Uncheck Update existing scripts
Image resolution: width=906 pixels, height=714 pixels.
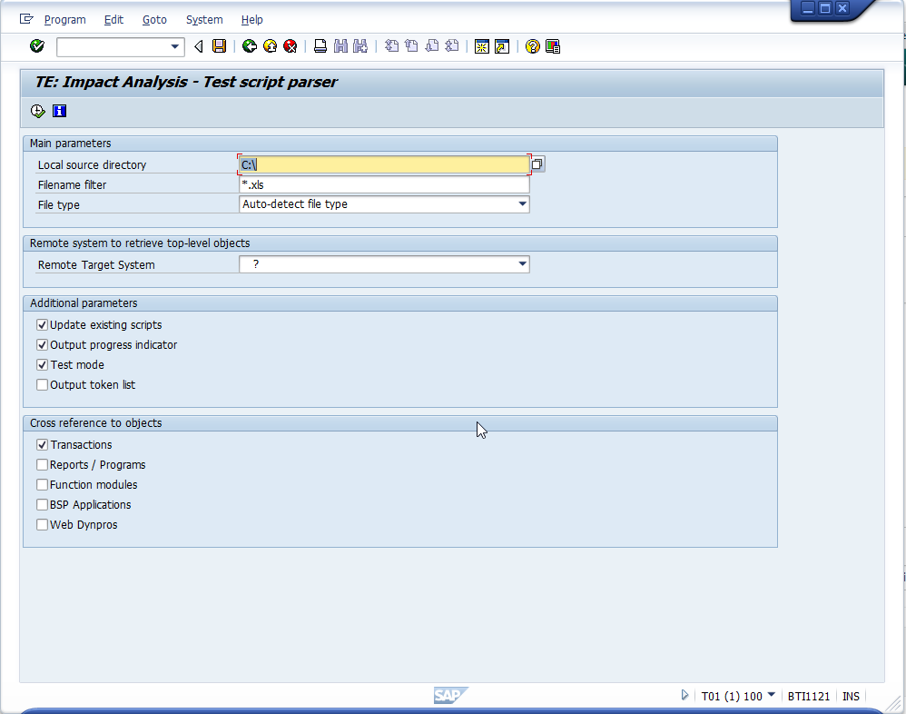(42, 325)
